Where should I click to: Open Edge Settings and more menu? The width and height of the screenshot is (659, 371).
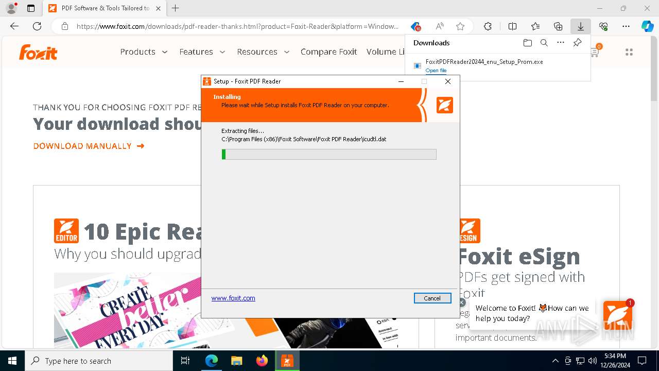pyautogui.click(x=626, y=26)
